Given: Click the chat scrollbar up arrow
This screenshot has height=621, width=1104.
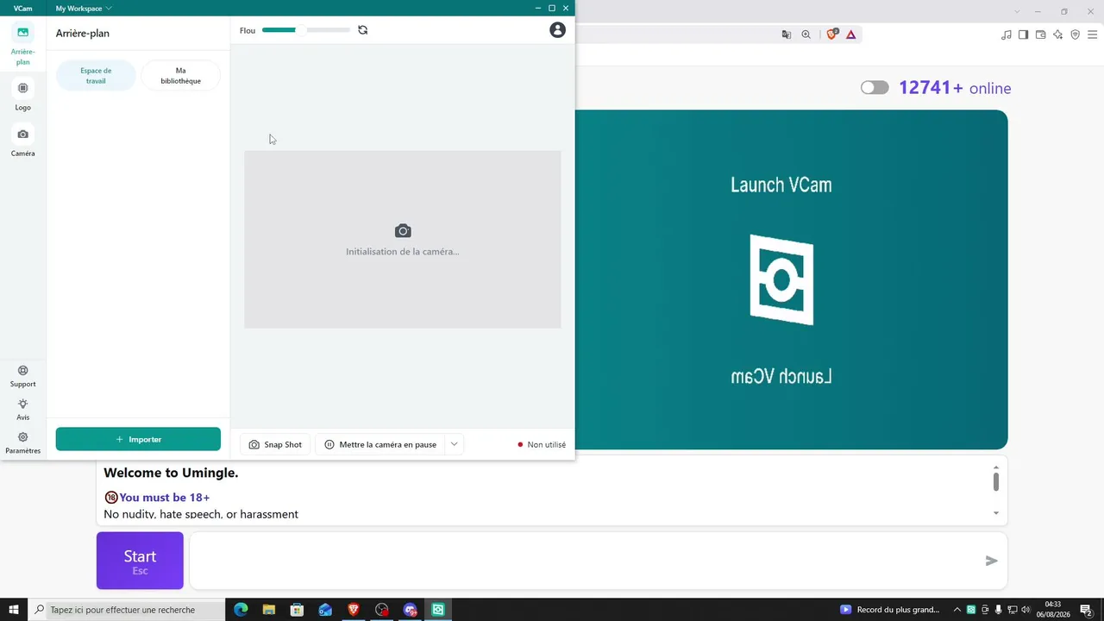Looking at the screenshot, I should pos(996,467).
